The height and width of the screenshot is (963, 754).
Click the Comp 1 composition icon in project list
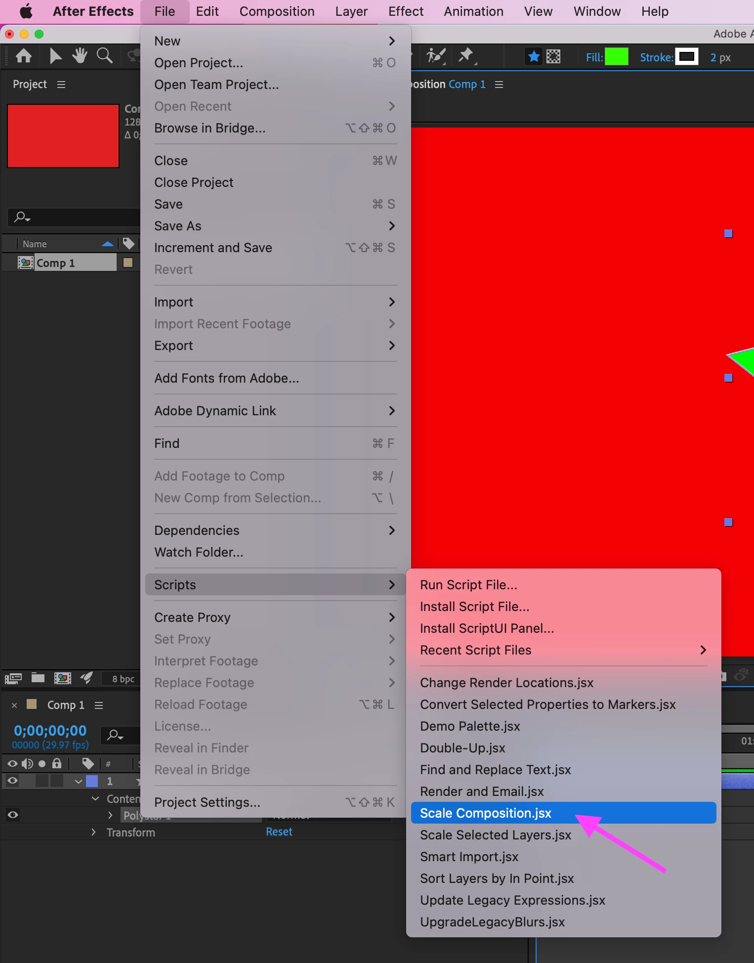coord(25,263)
